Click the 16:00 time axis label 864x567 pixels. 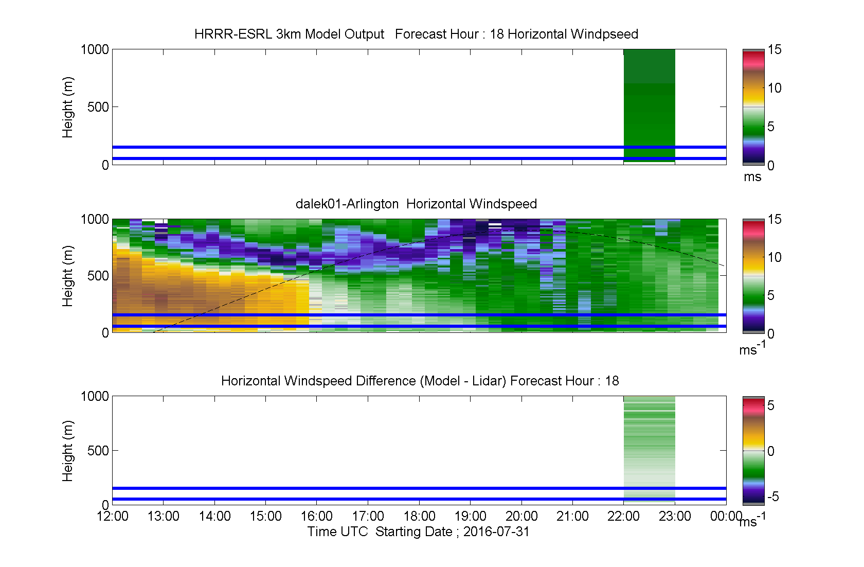pos(317,516)
